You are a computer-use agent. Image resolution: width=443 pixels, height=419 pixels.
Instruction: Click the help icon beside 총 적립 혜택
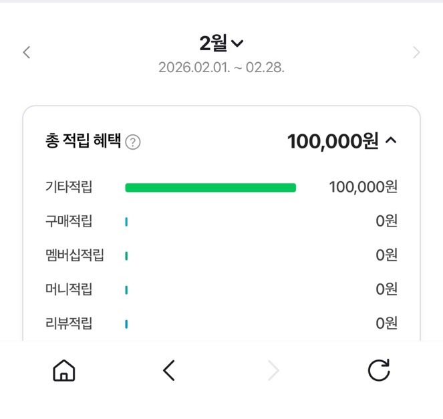pos(133,142)
